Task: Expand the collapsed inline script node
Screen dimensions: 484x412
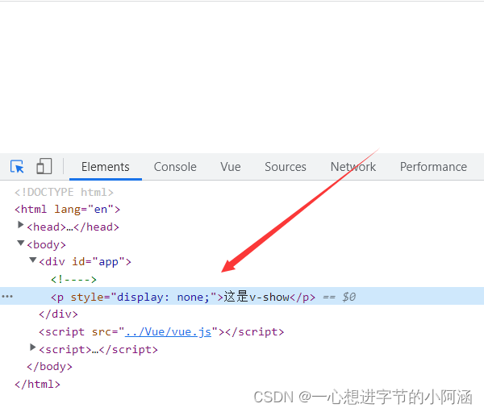Action: point(32,347)
